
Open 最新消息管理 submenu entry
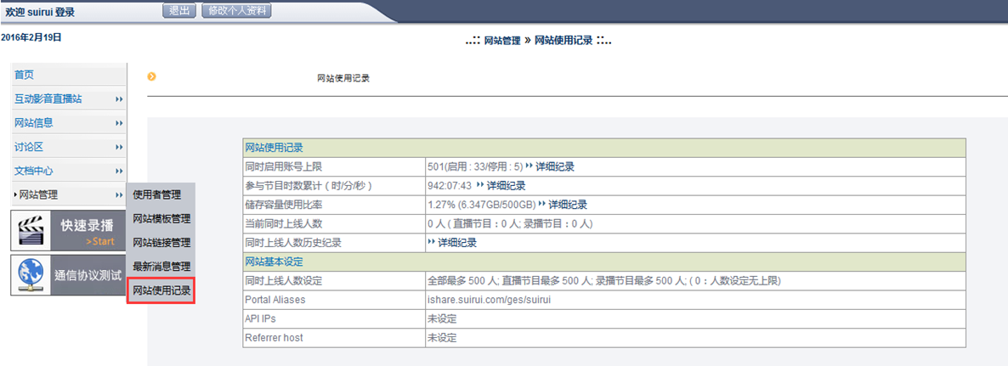coord(161,266)
